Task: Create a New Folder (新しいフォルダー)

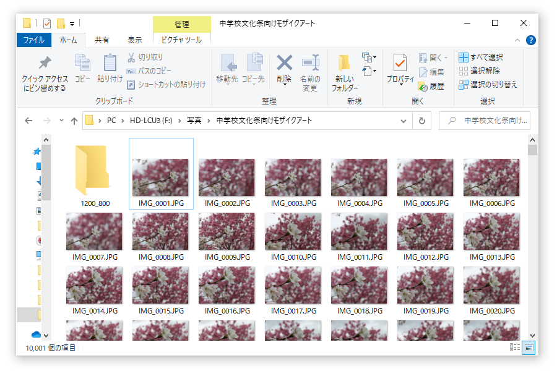Action: (x=344, y=73)
